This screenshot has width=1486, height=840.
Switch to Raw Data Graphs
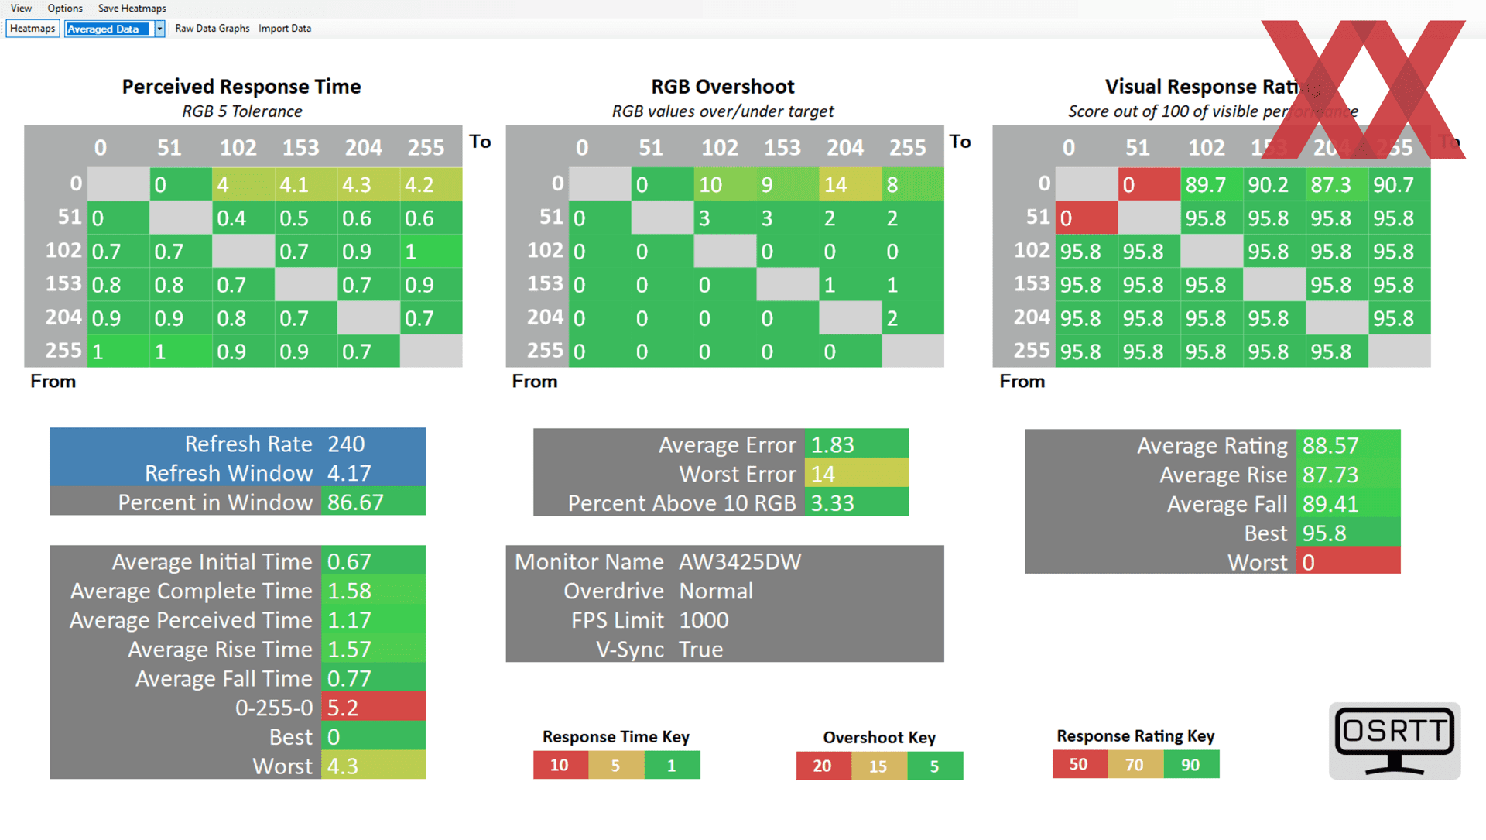tap(212, 29)
